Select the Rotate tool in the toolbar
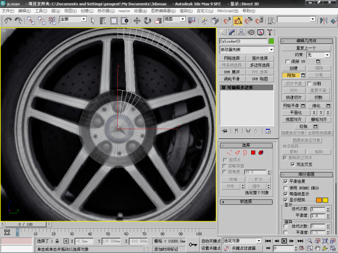338x253 pixels. click(x=147, y=21)
